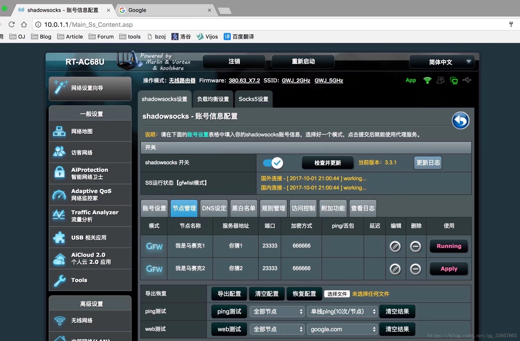520x341 pixels.
Task: Click GWJ_5GHz SSID link
Action: [329, 80]
